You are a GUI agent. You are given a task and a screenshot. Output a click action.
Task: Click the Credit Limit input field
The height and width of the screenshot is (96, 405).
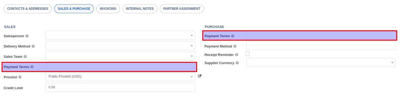(x=120, y=87)
